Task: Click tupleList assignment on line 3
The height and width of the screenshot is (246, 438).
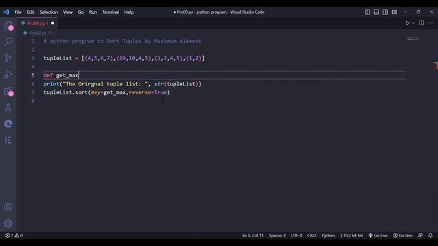Action: [x=124, y=58]
